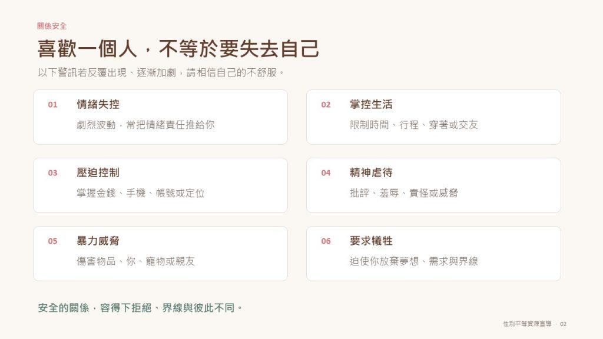Select the 掌控生活 card title

tap(371, 104)
